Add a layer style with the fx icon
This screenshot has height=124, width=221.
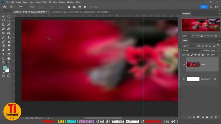click(x=194, y=117)
